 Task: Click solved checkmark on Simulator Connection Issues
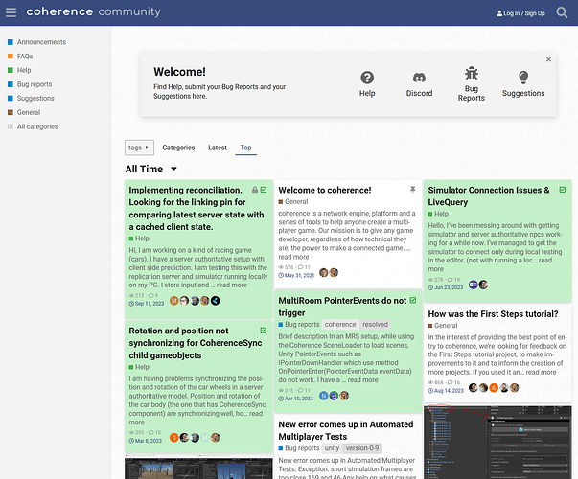tap(563, 190)
